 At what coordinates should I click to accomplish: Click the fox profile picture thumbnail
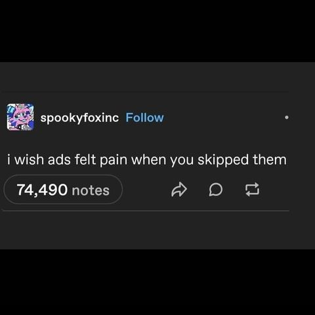[20, 117]
